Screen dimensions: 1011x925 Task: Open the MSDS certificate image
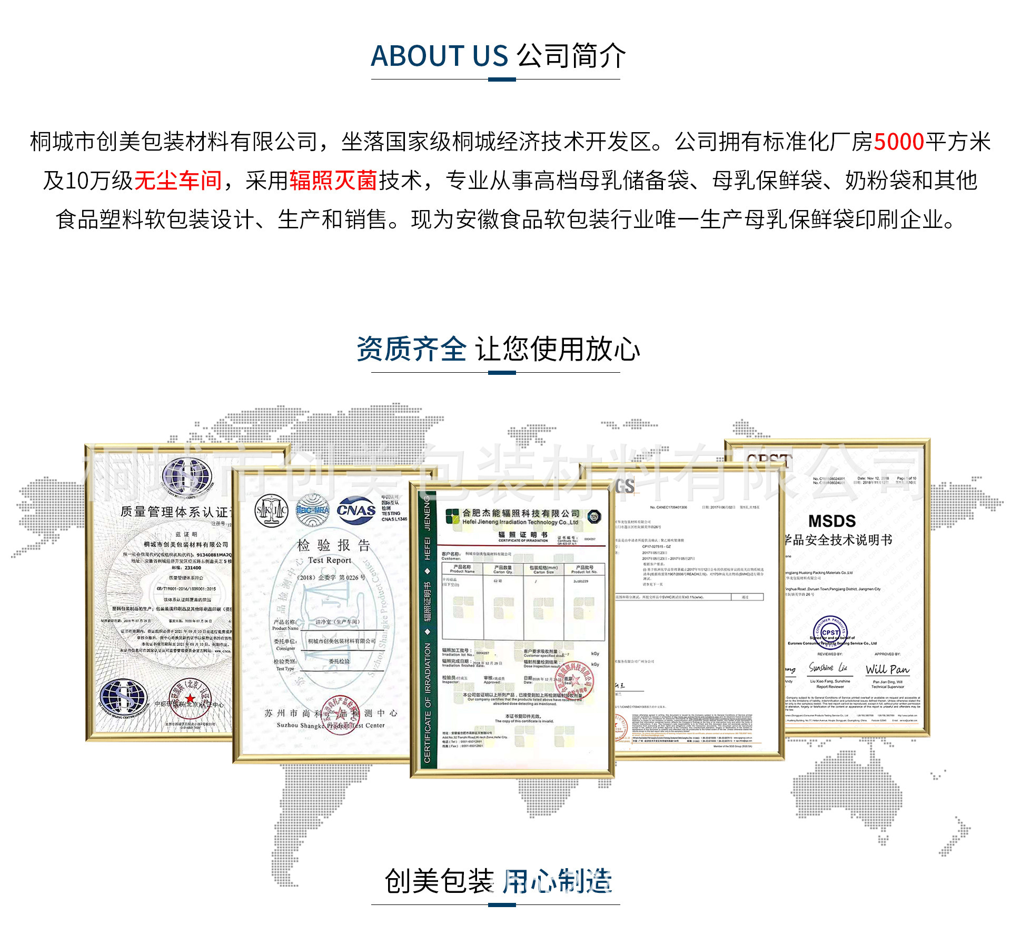[858, 579]
